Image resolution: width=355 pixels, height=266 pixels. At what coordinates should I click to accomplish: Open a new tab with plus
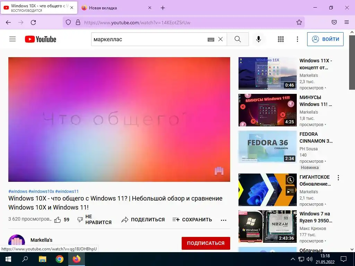(x=163, y=8)
